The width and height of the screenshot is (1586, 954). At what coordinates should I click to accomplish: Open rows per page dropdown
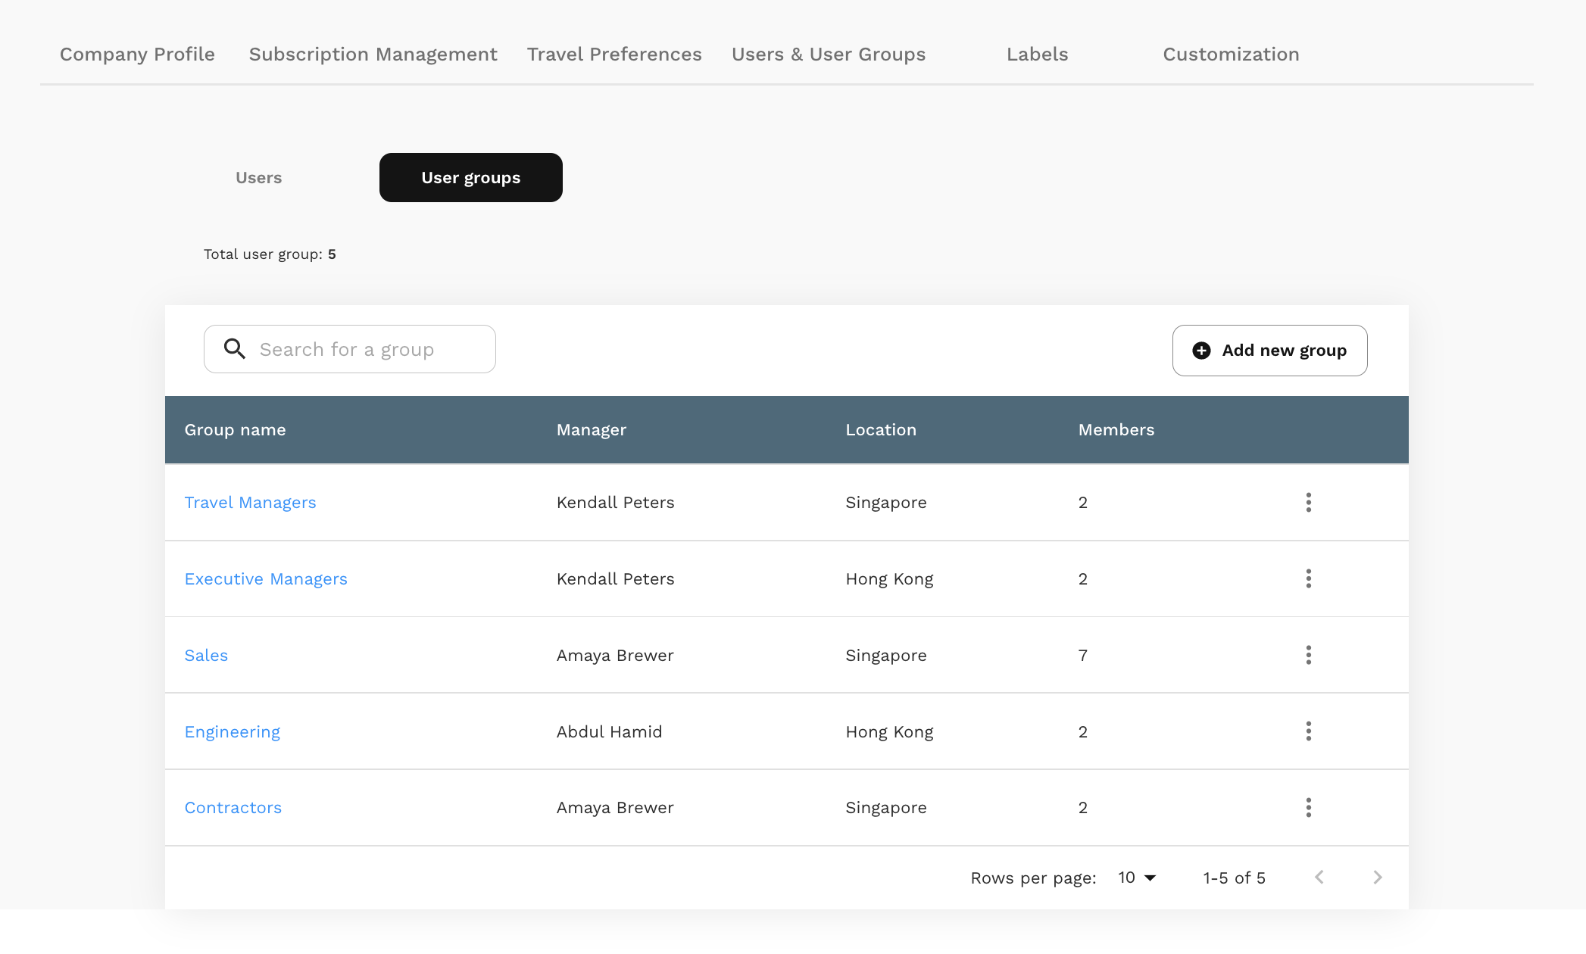(1137, 878)
